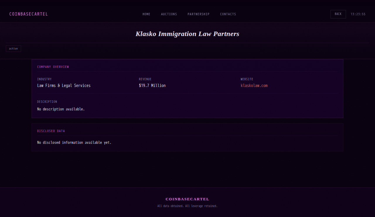
Task: Select the No description available text
Action: (61, 109)
